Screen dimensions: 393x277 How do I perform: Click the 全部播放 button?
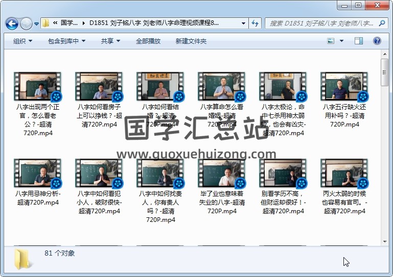point(148,41)
